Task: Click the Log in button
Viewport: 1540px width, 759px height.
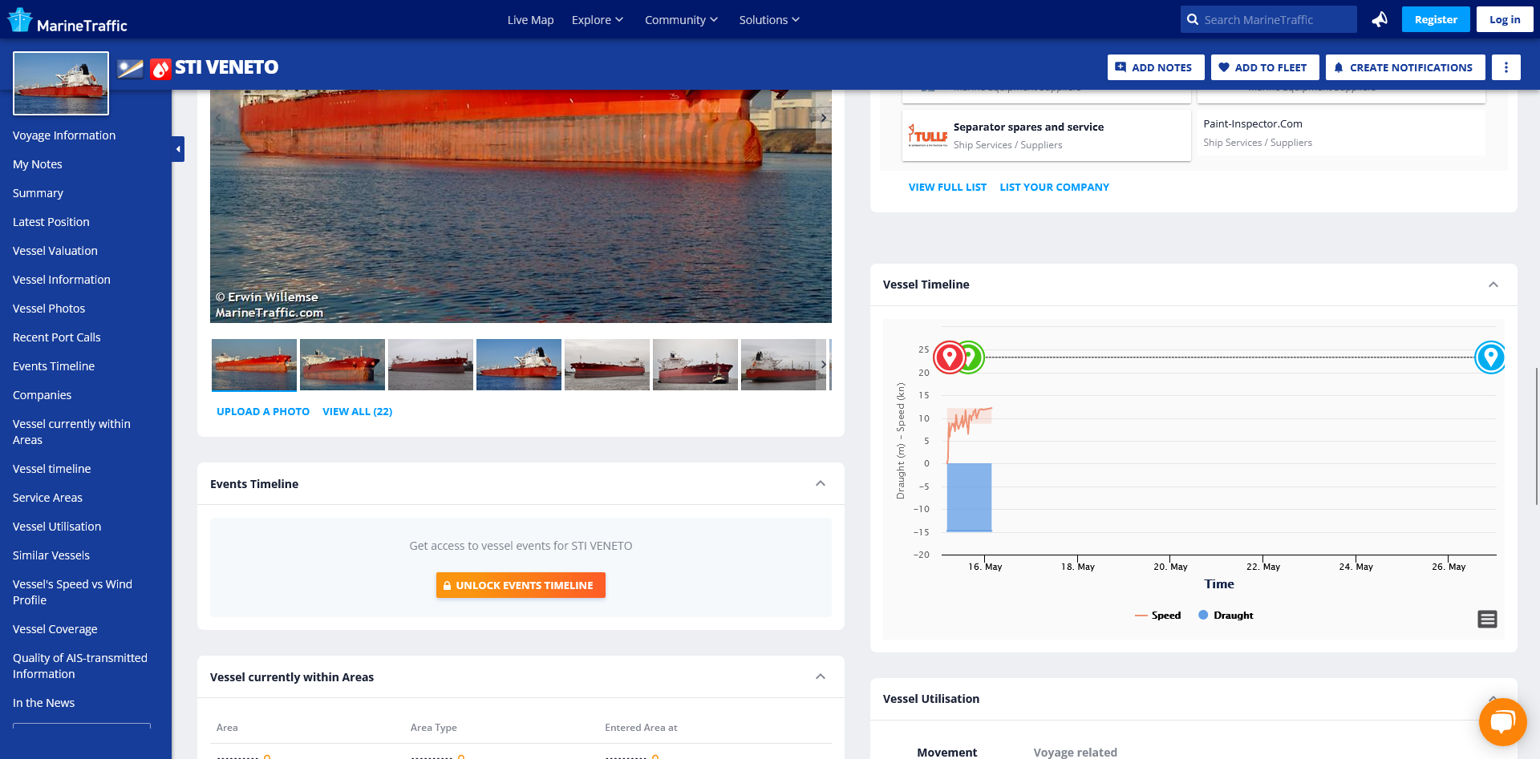Action: pos(1505,19)
